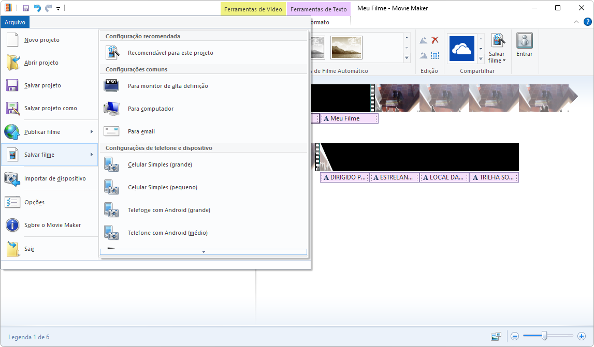The width and height of the screenshot is (594, 347).
Task: Expand the Publicar filme submenu arrow
Action: 92,132
